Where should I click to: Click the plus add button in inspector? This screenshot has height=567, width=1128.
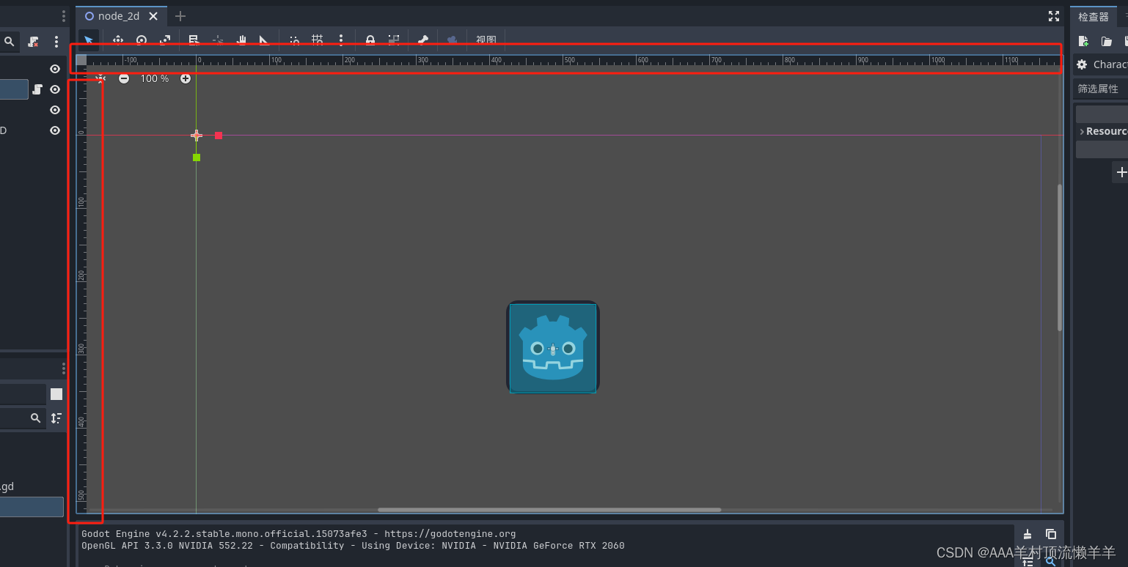coord(1121,172)
